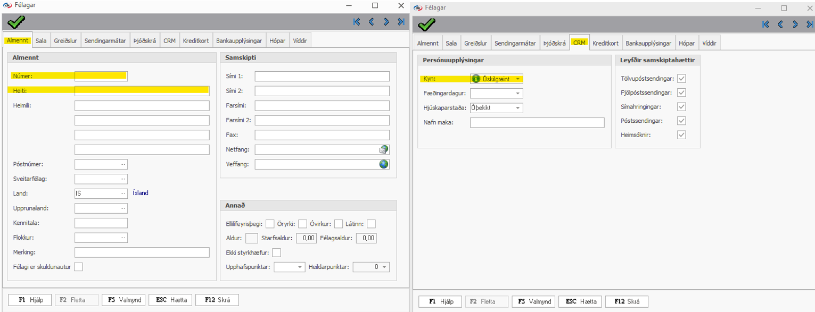The width and height of the screenshot is (815, 312).
Task: Click the email icon in Netfang field
Action: (x=384, y=149)
